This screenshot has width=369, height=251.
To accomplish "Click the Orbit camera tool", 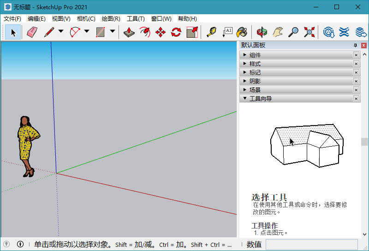I will pyautogui.click(x=262, y=32).
